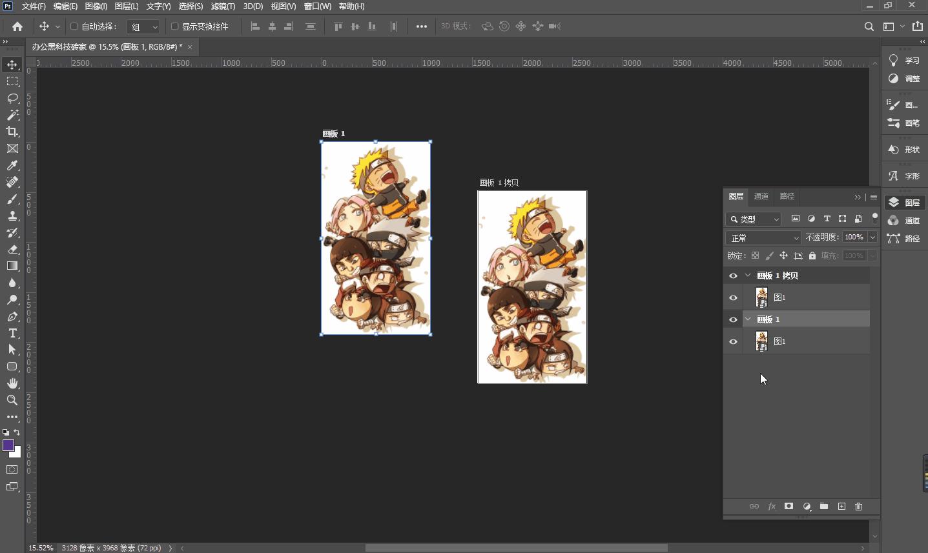Image resolution: width=928 pixels, height=553 pixels.
Task: Delete layer with the trash icon
Action: coord(858,507)
